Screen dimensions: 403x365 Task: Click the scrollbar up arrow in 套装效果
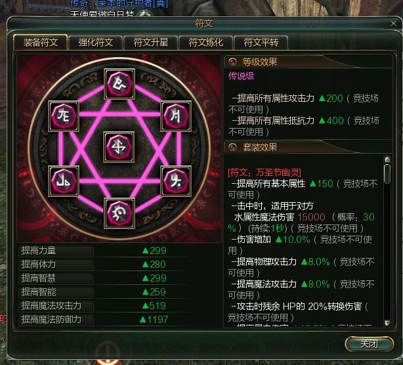387,160
